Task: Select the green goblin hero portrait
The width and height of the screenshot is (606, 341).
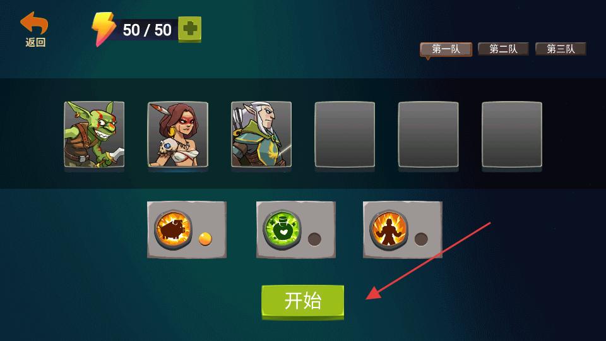Action: click(94, 135)
